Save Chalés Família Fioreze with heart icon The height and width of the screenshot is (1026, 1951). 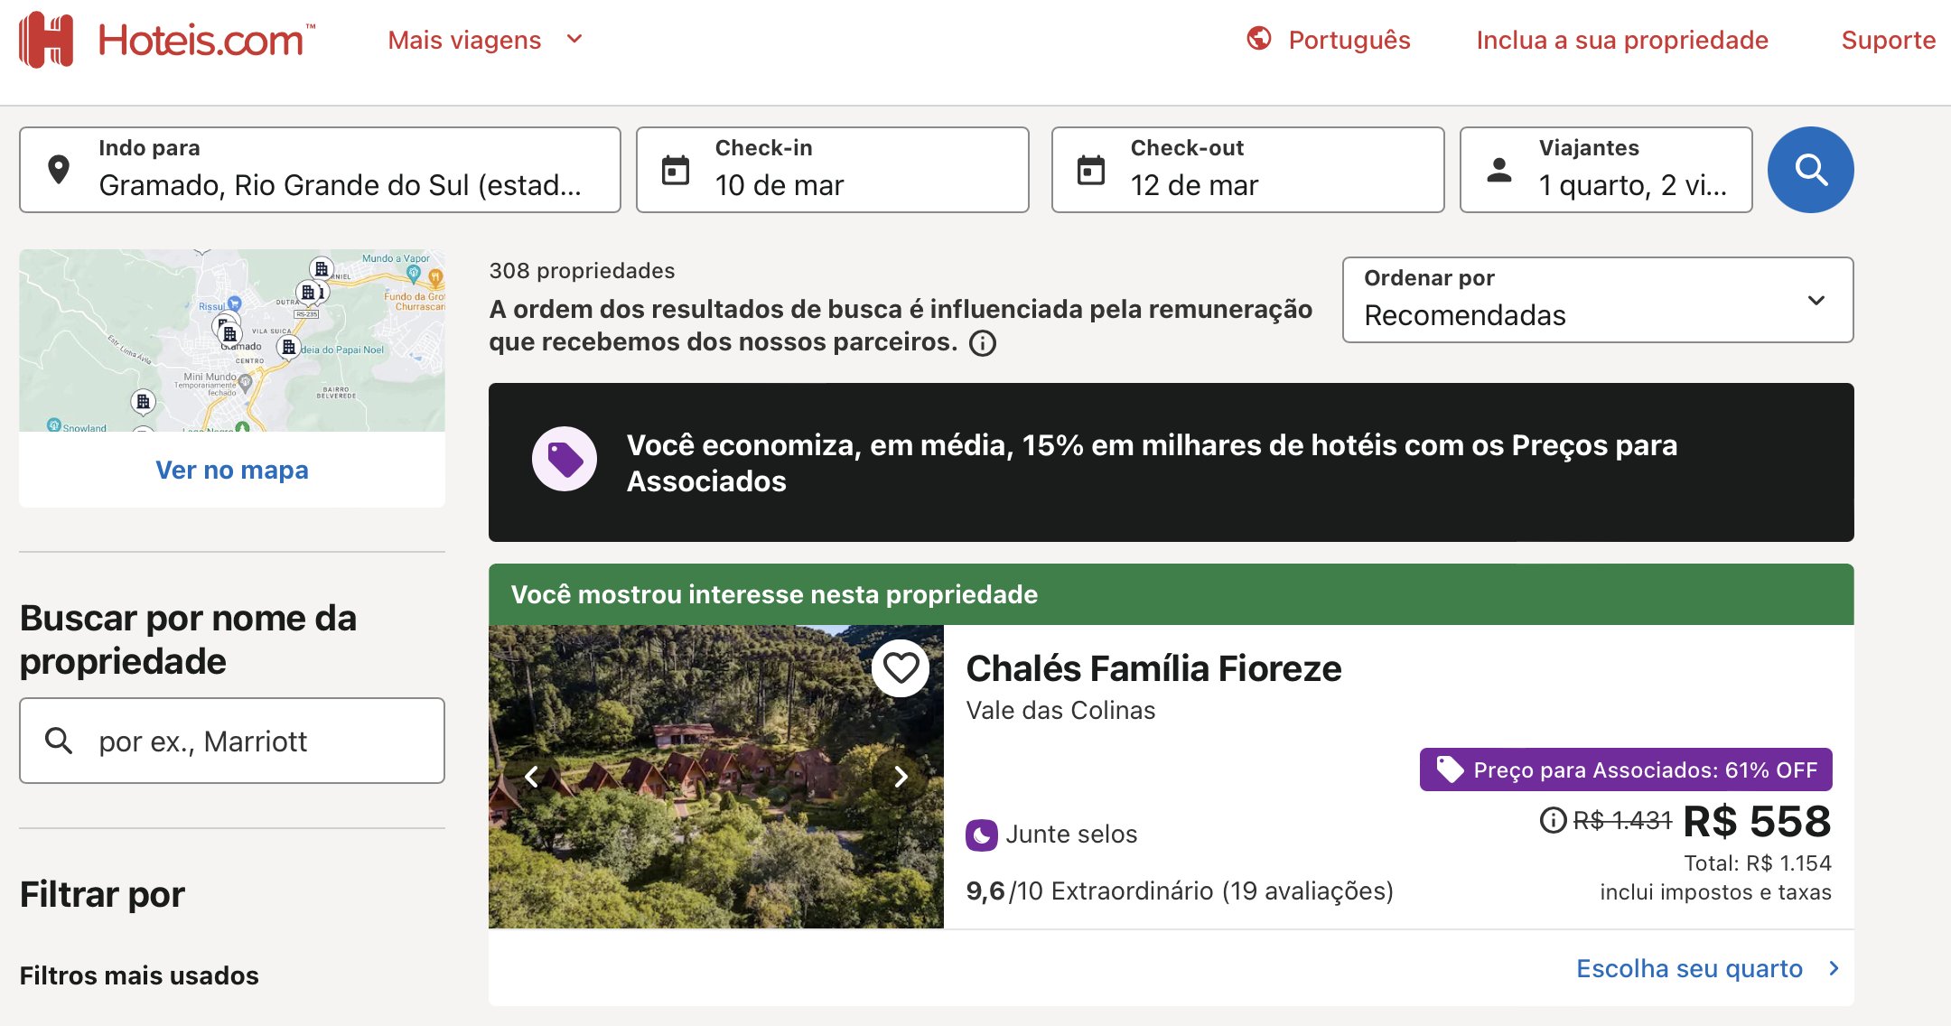pos(901,668)
